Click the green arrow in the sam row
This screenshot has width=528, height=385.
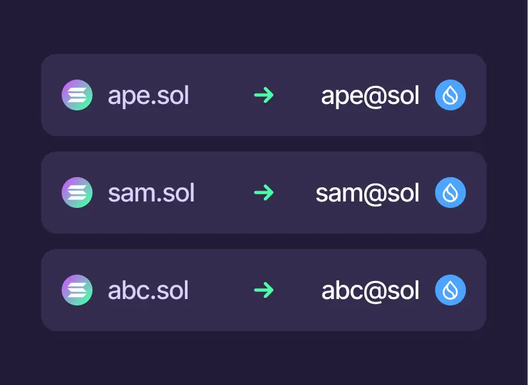264,193
